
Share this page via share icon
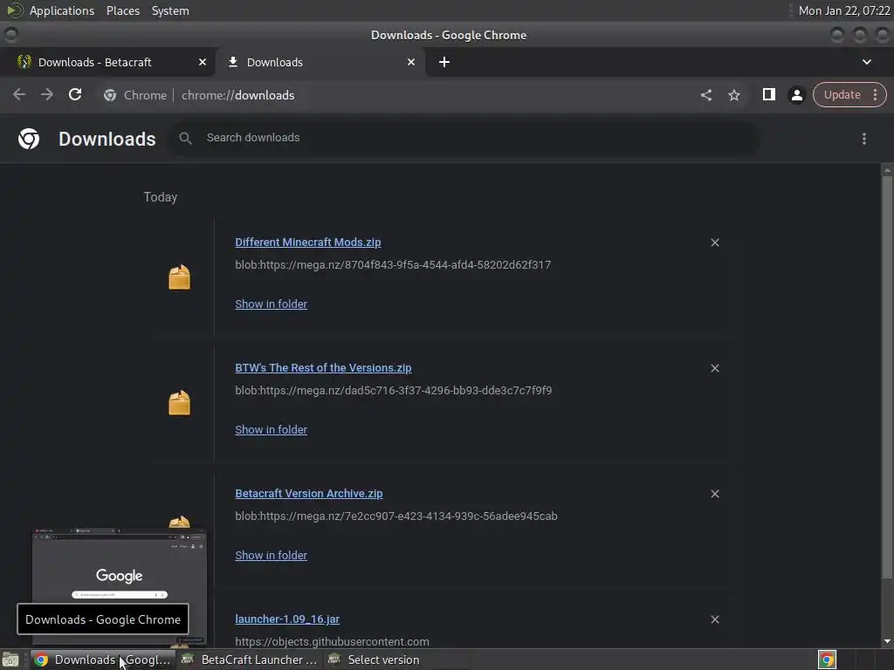coord(705,95)
